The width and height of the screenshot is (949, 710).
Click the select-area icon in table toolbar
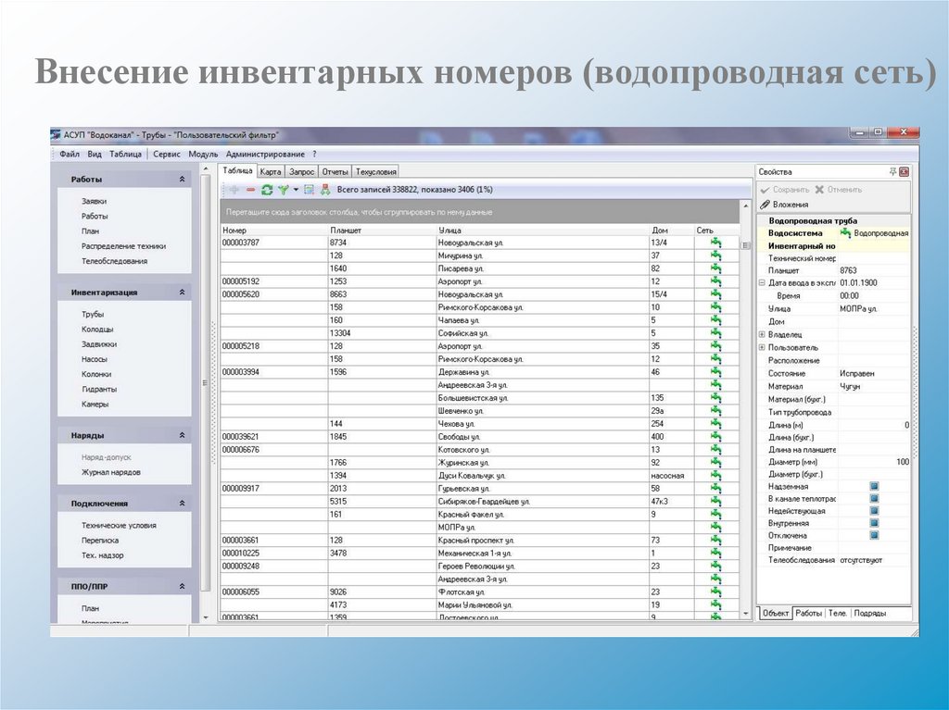(310, 190)
